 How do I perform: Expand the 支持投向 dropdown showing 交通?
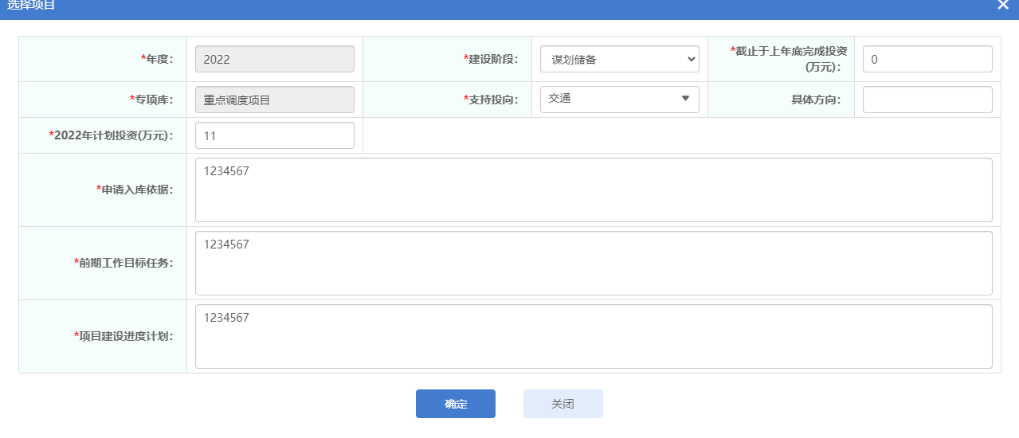coord(619,100)
